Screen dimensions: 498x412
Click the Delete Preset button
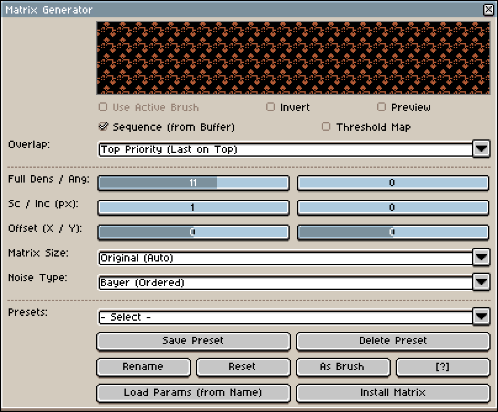pos(393,341)
